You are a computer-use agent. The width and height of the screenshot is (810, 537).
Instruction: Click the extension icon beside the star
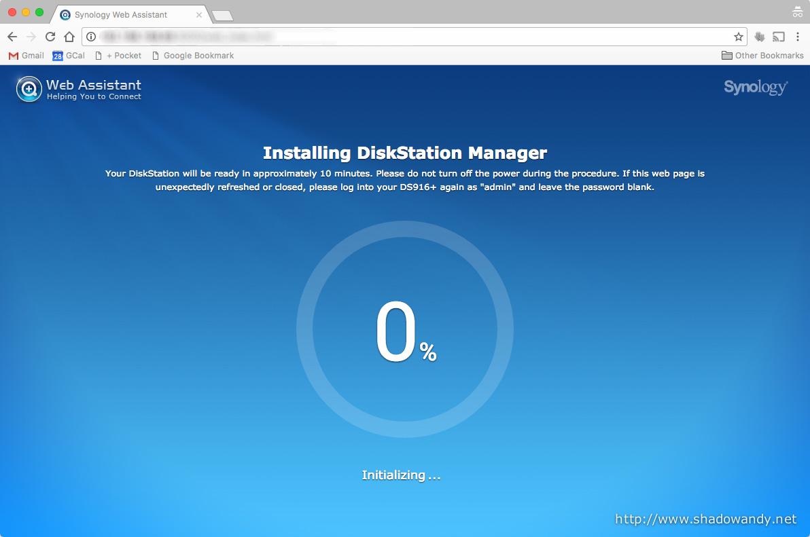tap(760, 37)
